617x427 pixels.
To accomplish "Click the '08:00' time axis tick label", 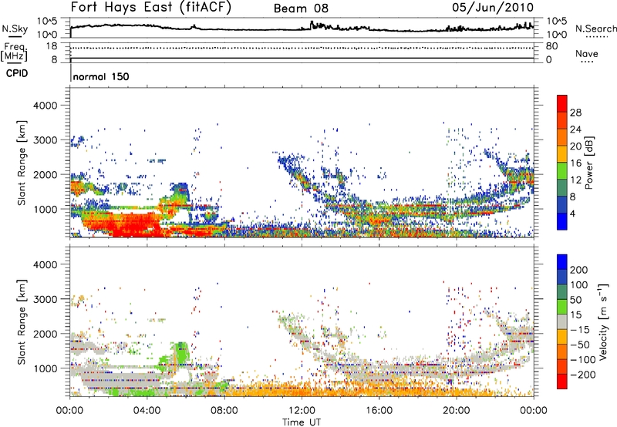I will 224,411.
